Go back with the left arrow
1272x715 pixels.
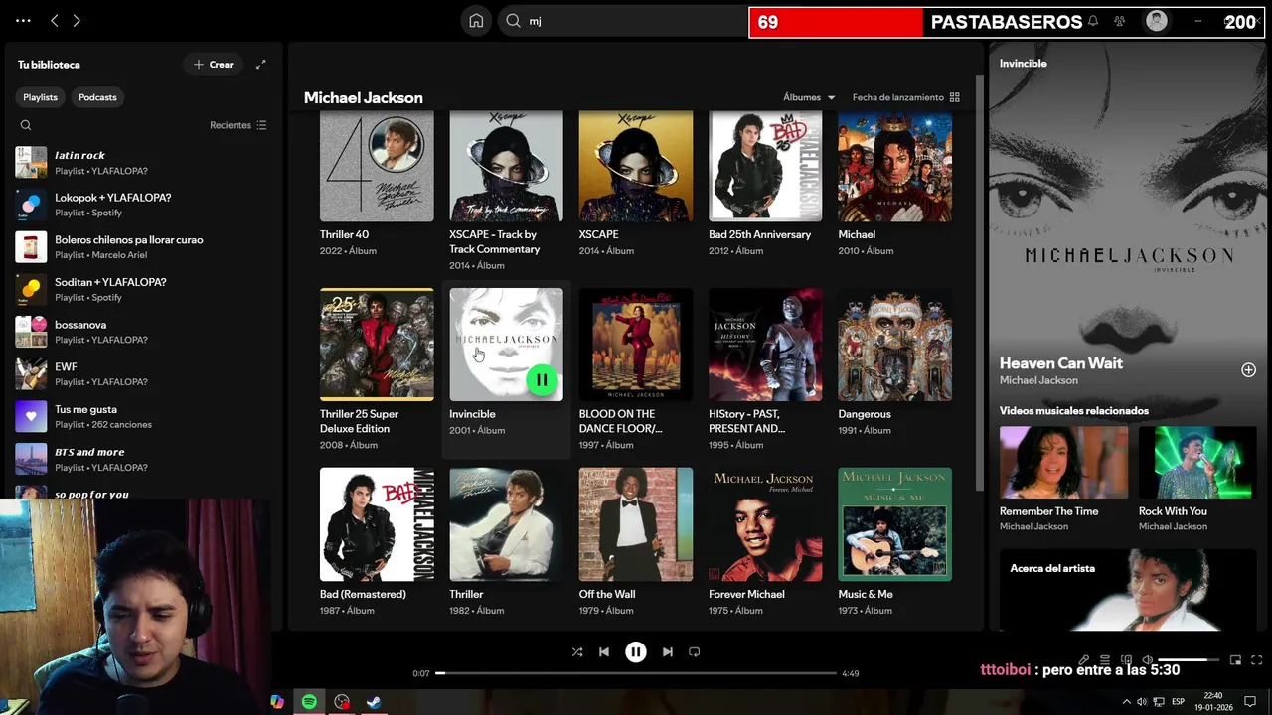pos(55,20)
